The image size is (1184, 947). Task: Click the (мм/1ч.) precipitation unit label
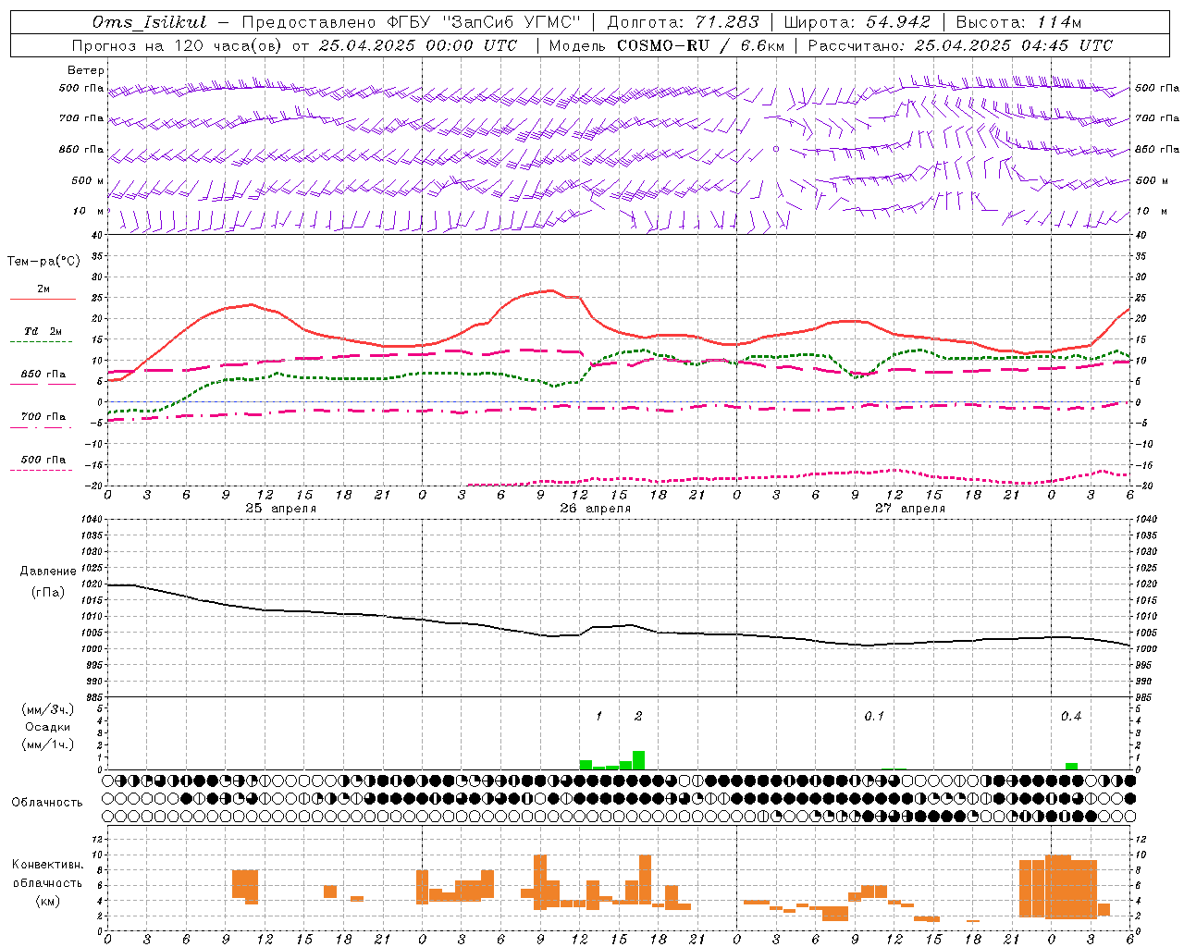click(x=48, y=744)
